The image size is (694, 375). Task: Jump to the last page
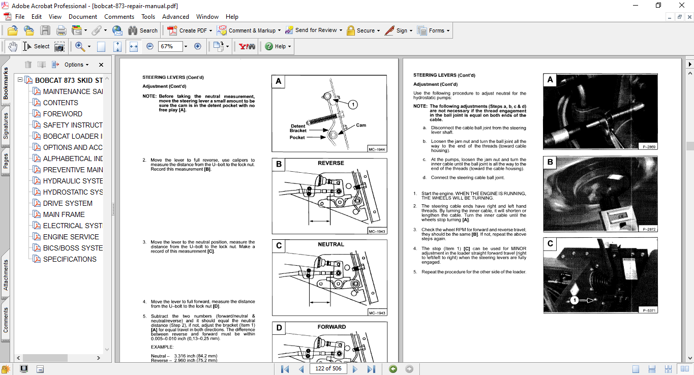pos(371,369)
